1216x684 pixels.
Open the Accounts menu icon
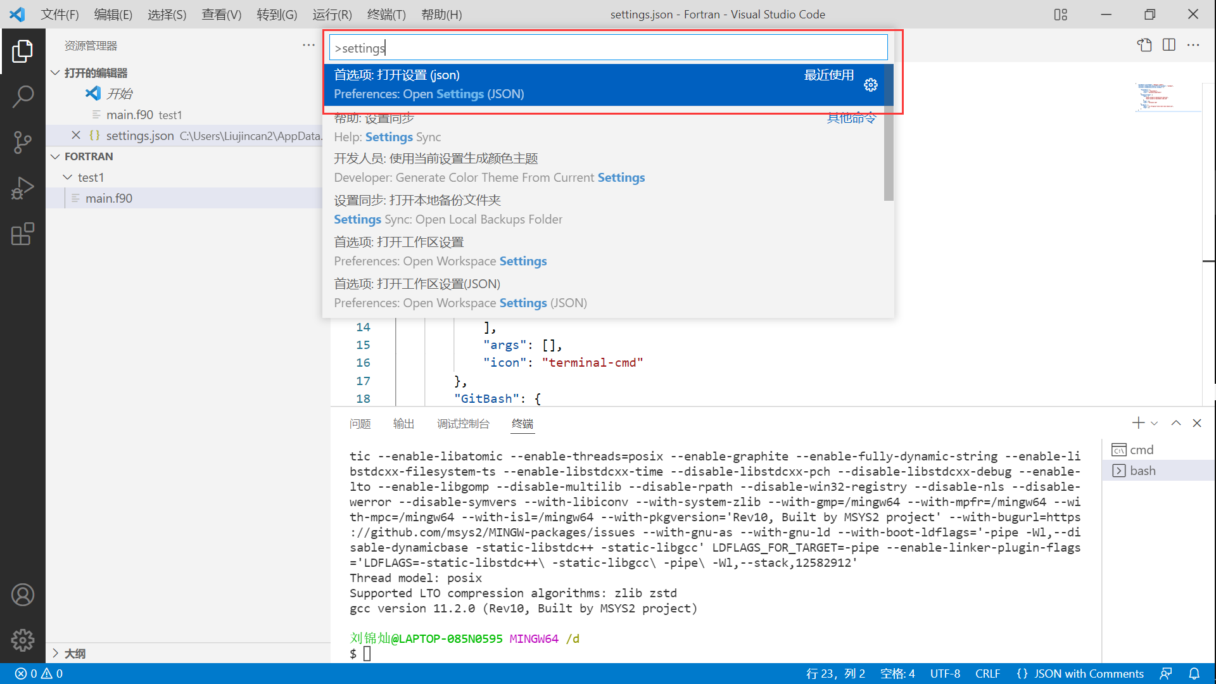click(x=23, y=595)
